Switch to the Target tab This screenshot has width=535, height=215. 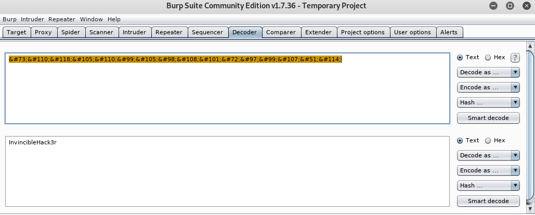17,32
